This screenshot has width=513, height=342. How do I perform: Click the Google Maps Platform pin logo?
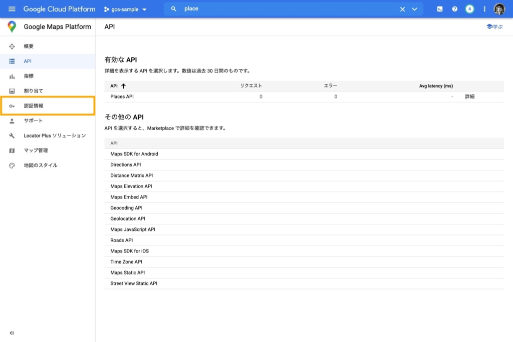pos(12,27)
